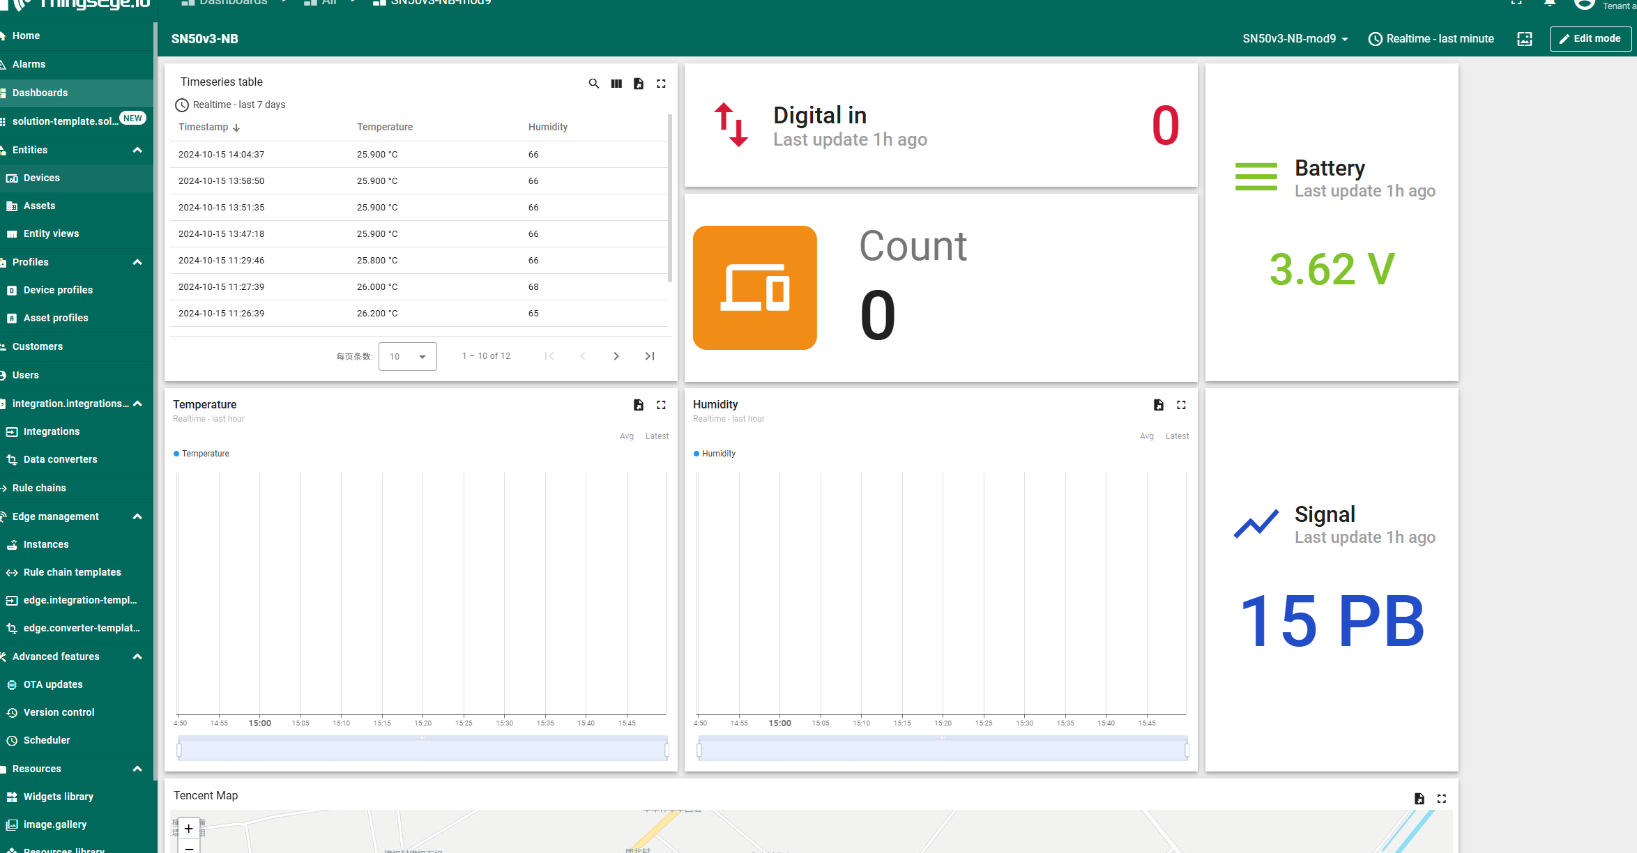This screenshot has height=853, width=1637.
Task: Click the map zoom in plus button
Action: pyautogui.click(x=188, y=829)
